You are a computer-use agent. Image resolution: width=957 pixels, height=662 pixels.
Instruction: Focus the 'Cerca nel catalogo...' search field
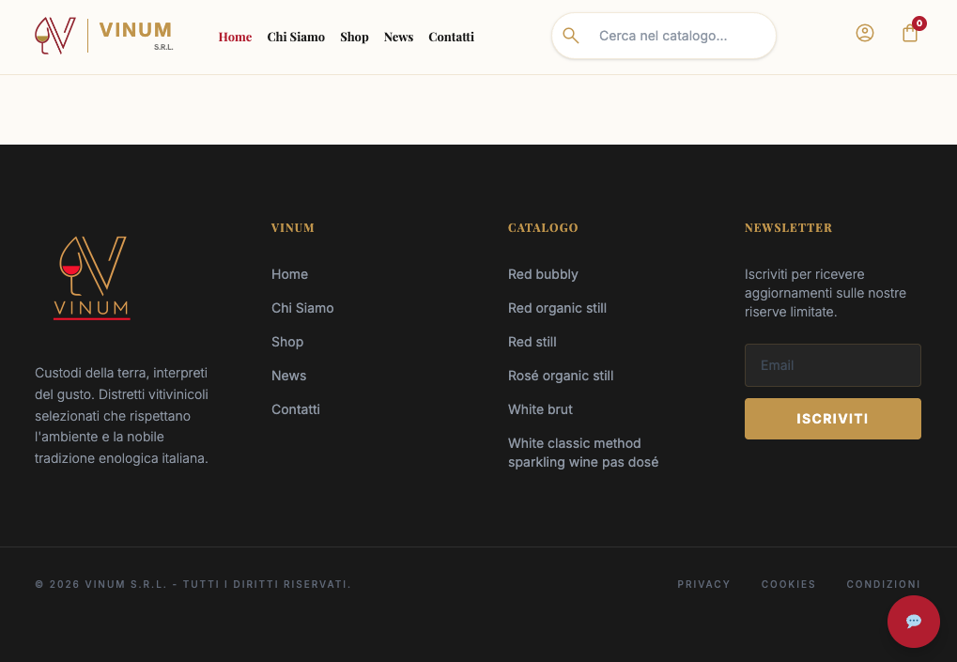tap(664, 36)
